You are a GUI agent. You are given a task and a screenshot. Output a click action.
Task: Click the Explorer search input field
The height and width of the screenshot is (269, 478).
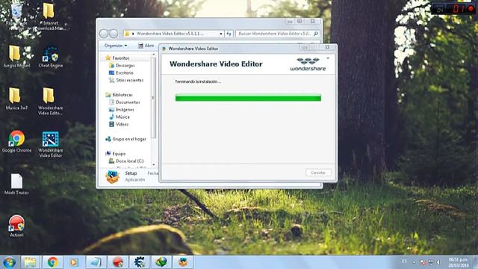(x=277, y=34)
